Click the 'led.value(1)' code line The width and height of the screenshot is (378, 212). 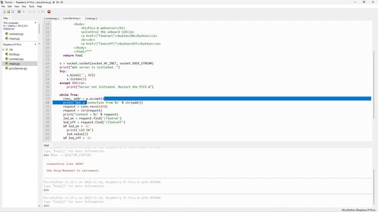[x=77, y=134]
